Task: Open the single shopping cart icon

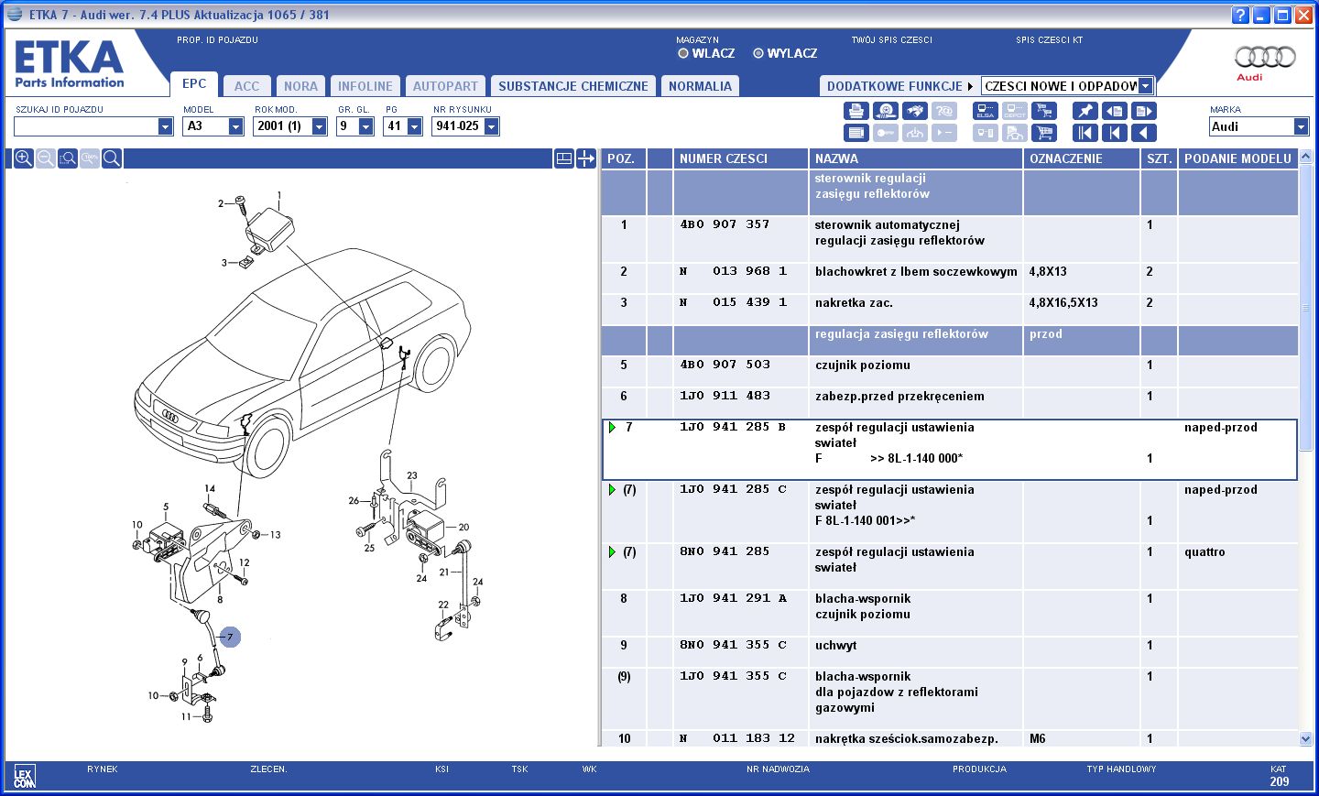Action: pyautogui.click(x=1043, y=133)
